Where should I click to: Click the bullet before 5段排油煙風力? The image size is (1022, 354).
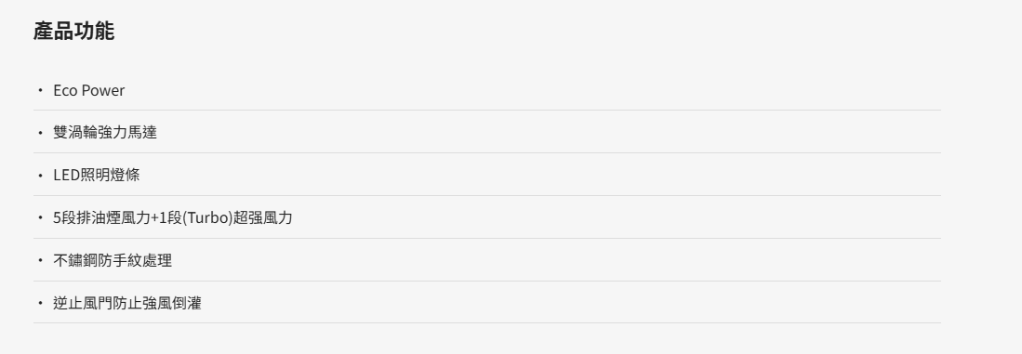(x=40, y=217)
